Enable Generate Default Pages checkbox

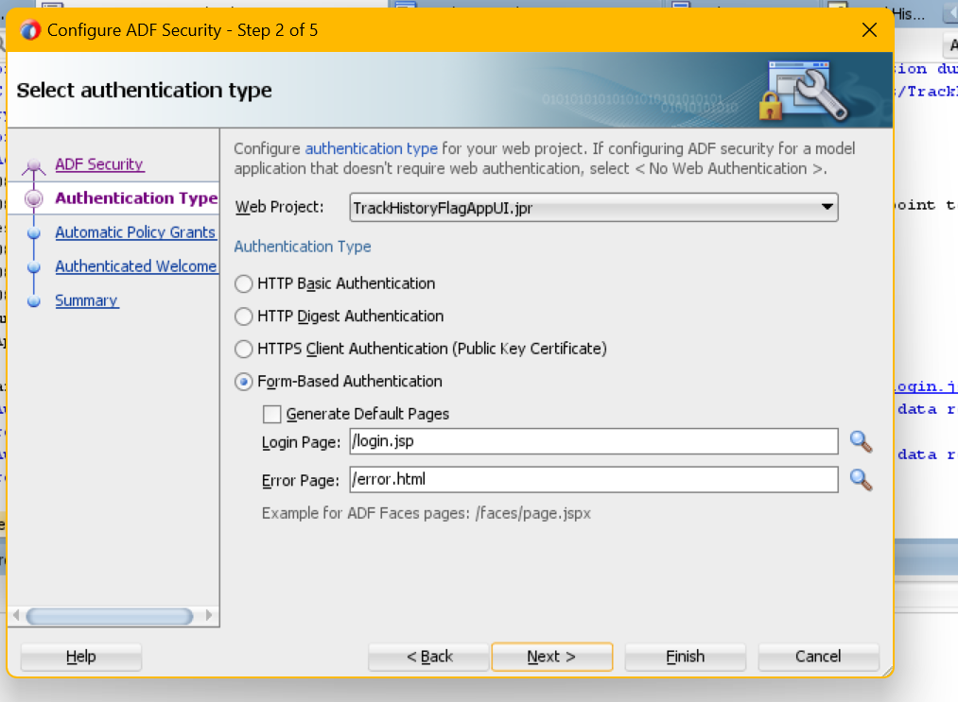click(x=271, y=414)
